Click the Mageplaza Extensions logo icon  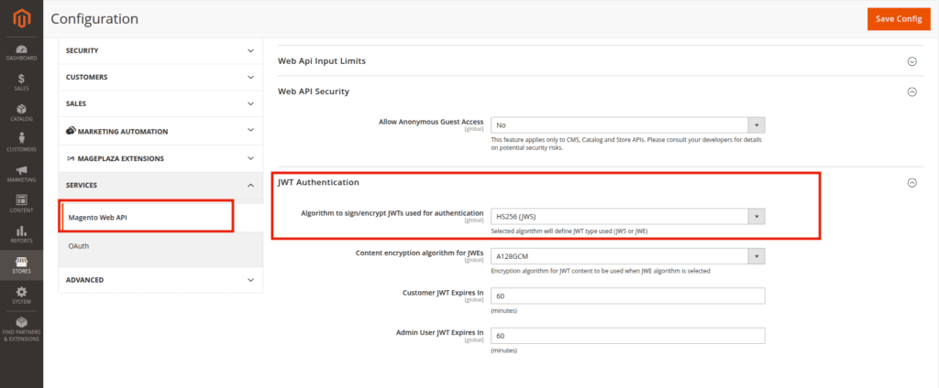[x=71, y=158]
